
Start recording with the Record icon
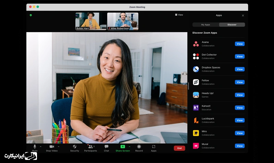(x=139, y=147)
